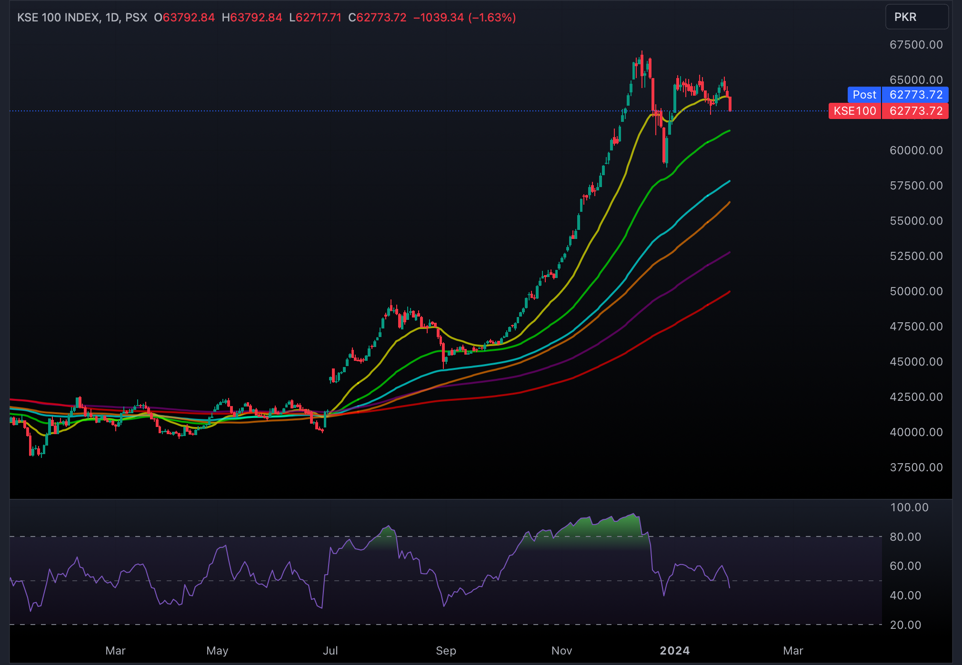Click the open value O63792.84 in legend
Image resolution: width=962 pixels, height=665 pixels.
(x=184, y=18)
